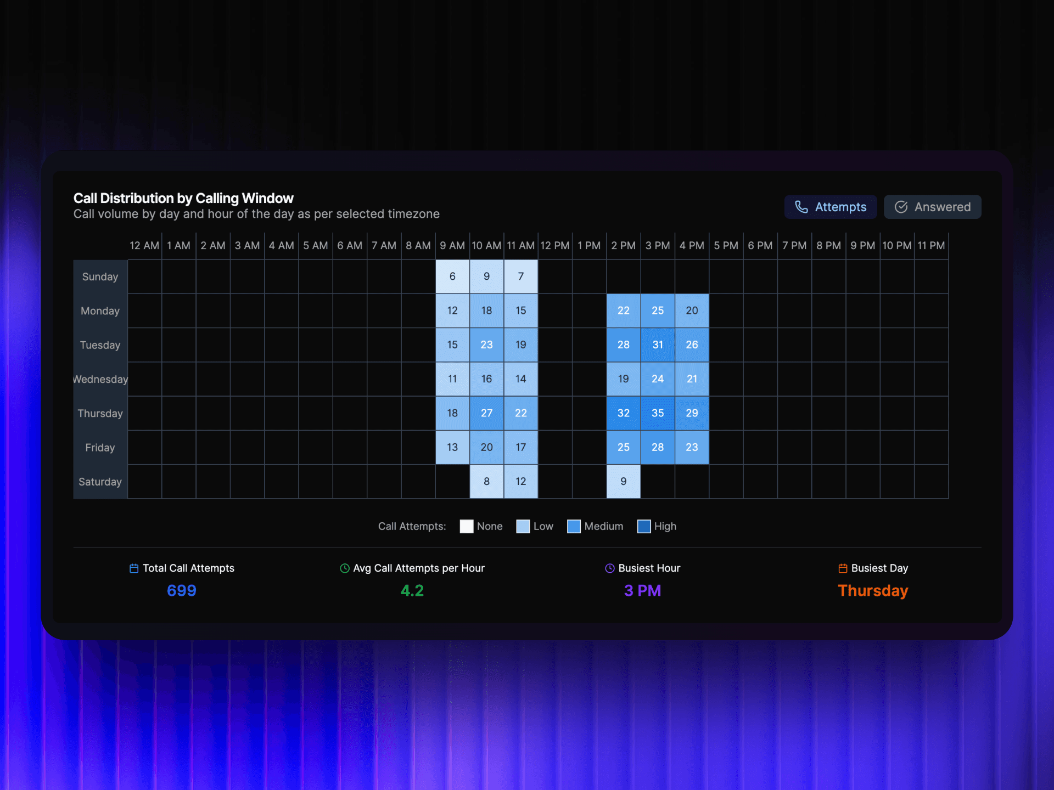Select the Wednesday 2 PM cell showing 19
This screenshot has height=790, width=1054.
[x=624, y=379]
